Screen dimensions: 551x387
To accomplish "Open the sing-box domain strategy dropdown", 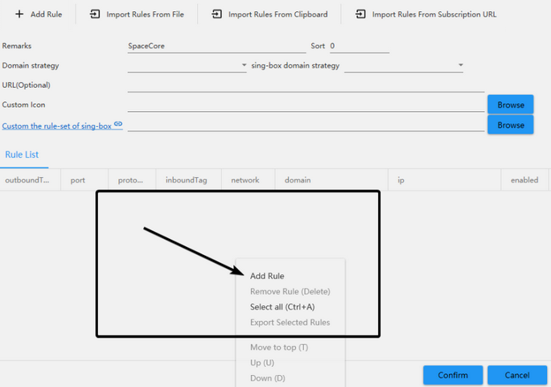I will [460, 65].
